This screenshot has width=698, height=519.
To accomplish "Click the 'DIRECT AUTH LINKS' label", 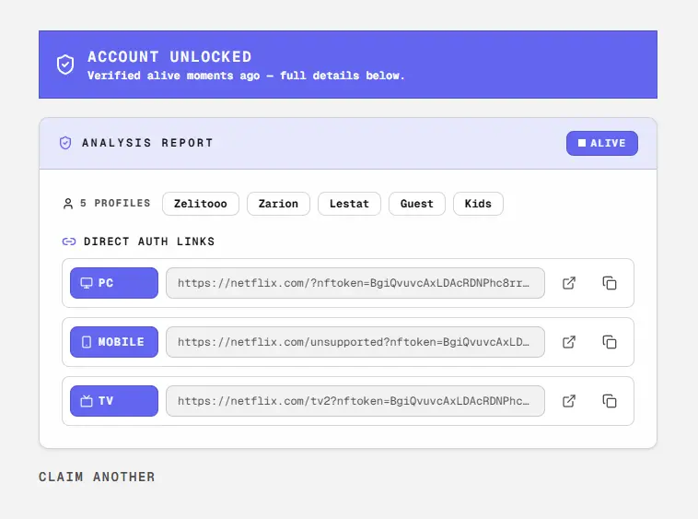I will 149,242.
